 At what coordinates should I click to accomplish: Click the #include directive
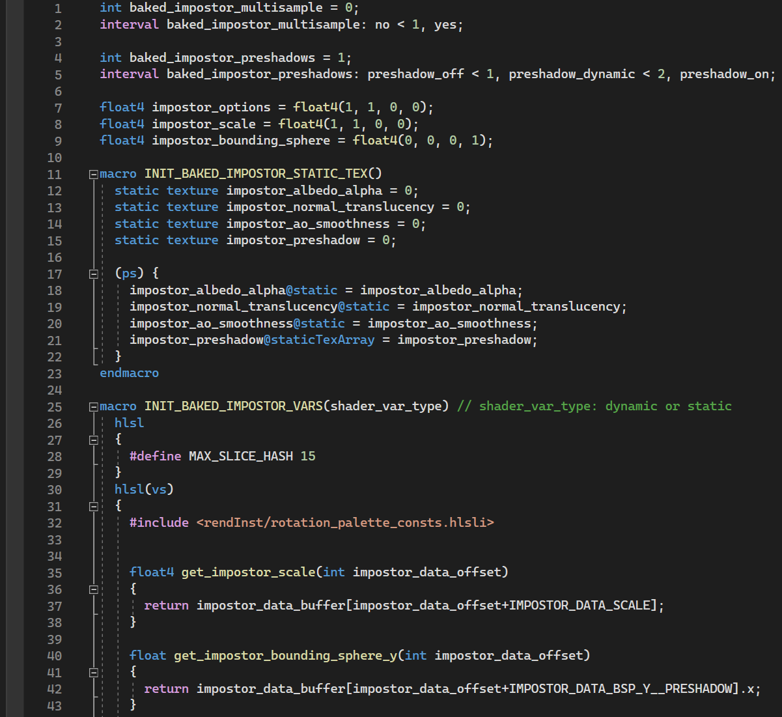coord(159,522)
